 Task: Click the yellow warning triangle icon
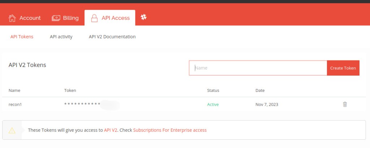[x=12, y=130]
